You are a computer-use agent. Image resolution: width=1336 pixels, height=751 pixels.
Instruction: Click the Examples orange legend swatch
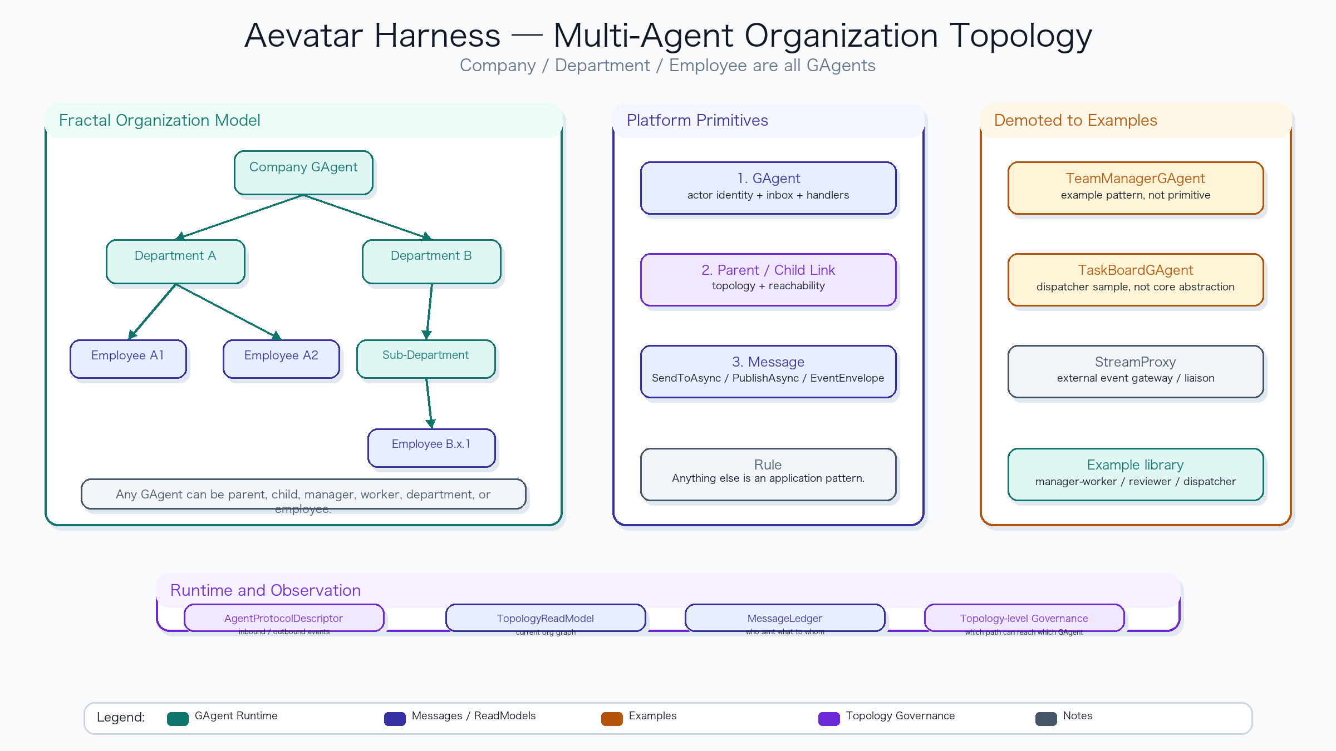pos(612,719)
